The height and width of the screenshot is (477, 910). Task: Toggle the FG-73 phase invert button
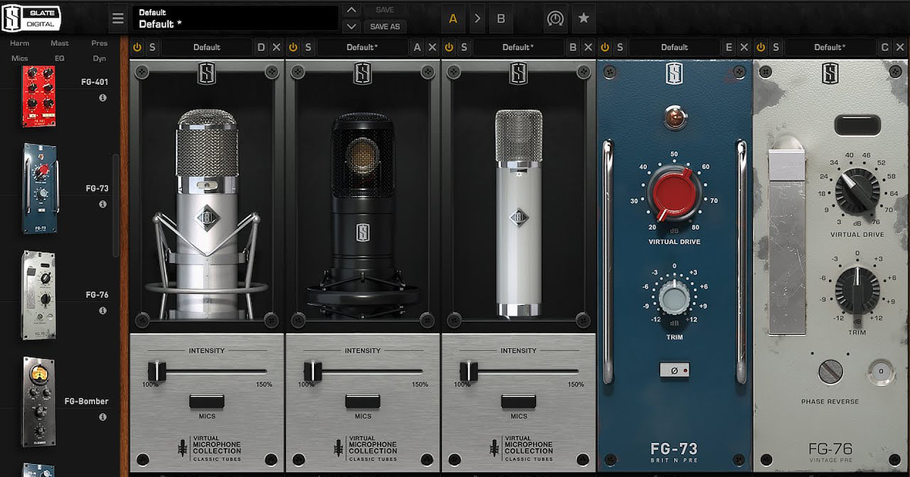[x=674, y=370]
